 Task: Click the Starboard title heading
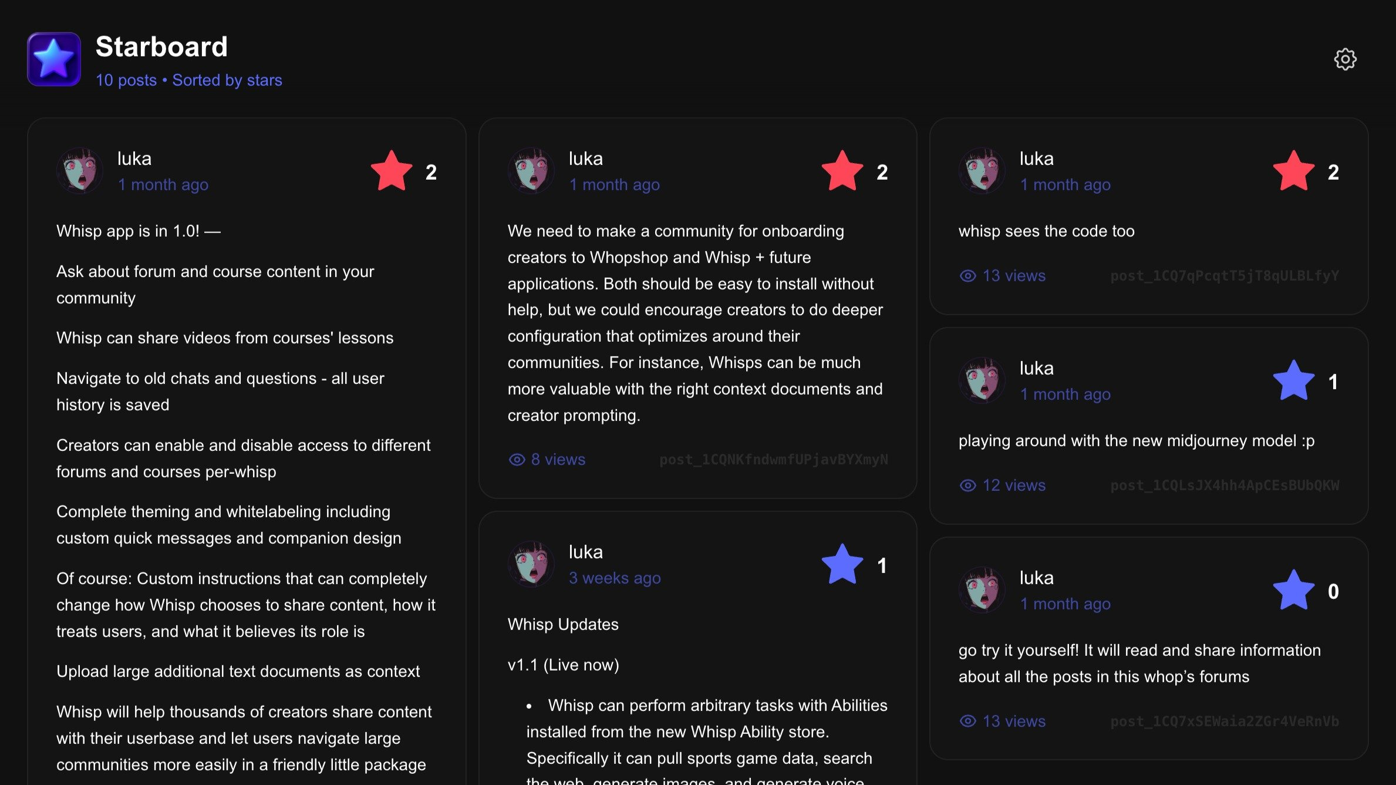pyautogui.click(x=161, y=46)
